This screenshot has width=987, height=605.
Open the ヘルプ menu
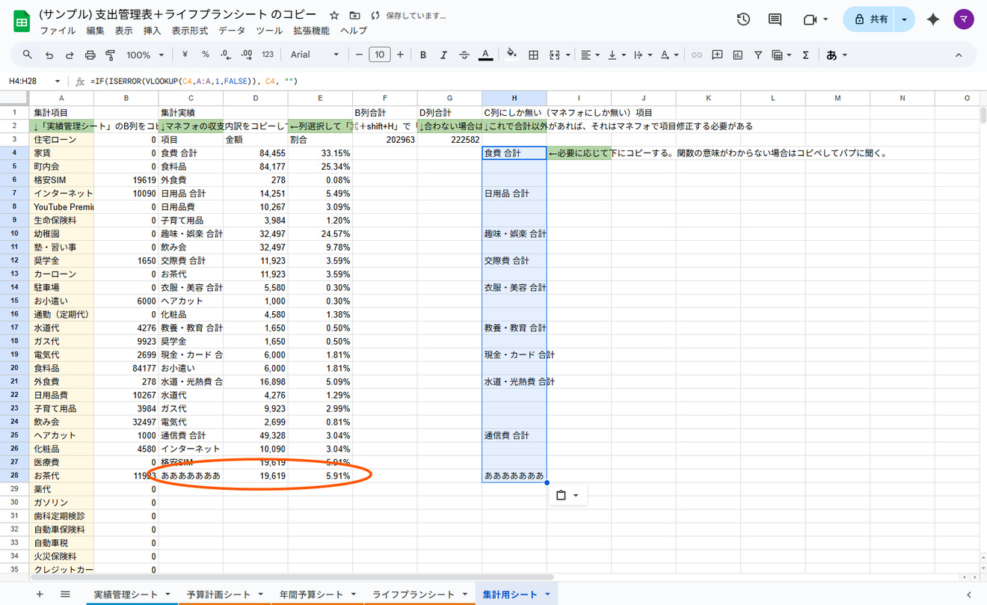pyautogui.click(x=354, y=31)
